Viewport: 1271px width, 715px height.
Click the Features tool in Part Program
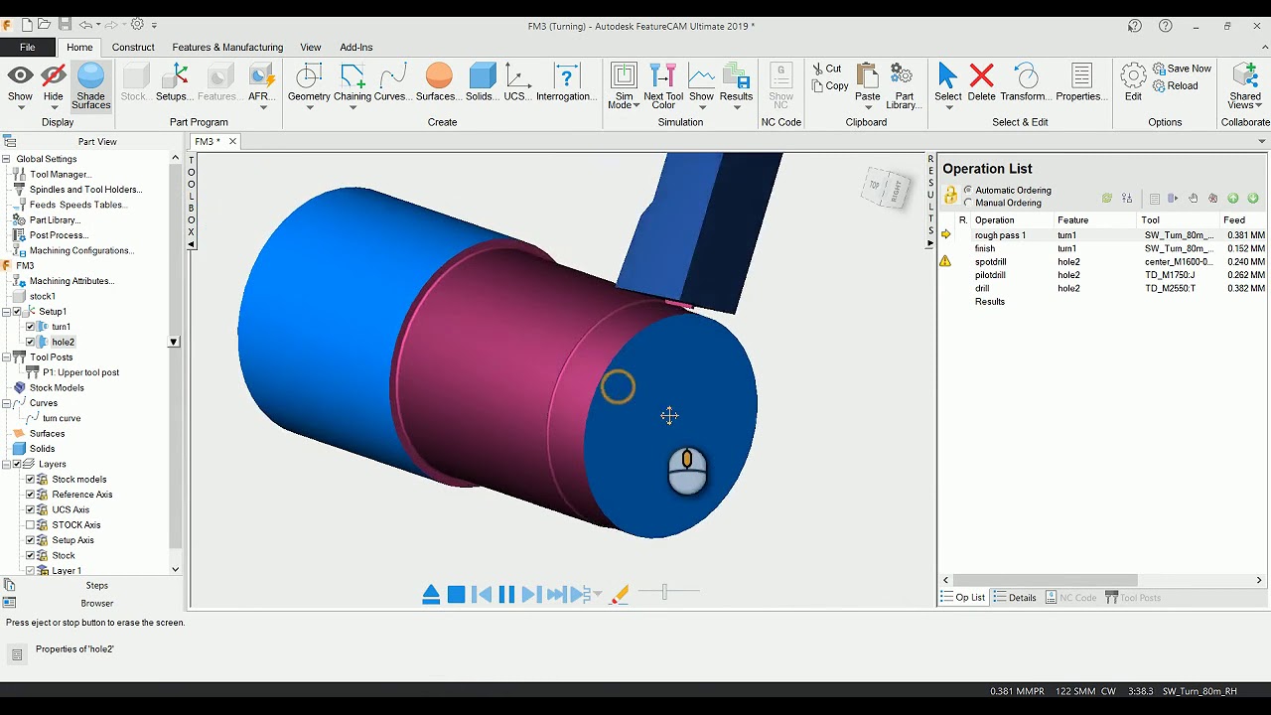(218, 83)
